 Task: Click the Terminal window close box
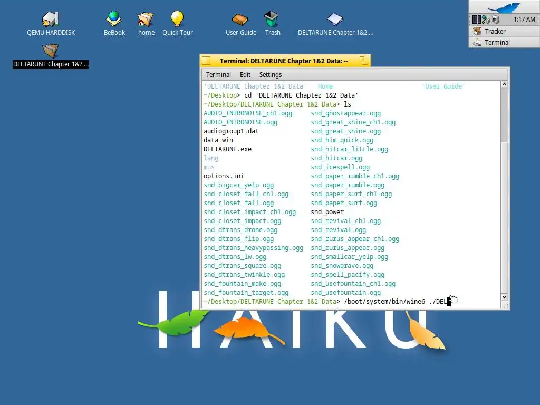(206, 61)
